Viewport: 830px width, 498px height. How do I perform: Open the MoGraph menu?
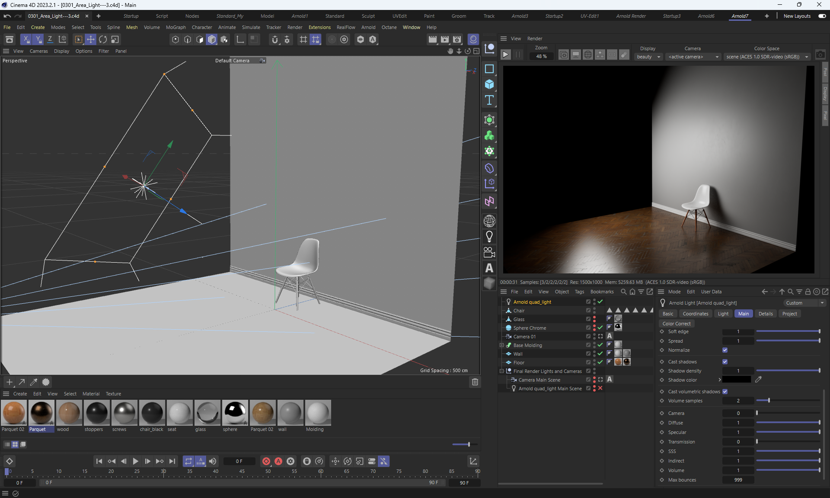[x=176, y=27]
